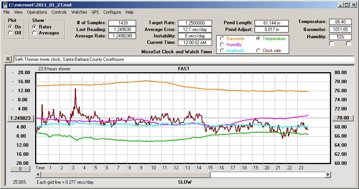Click the X button beside description
The width and height of the screenshot is (359, 189).
click(8, 59)
